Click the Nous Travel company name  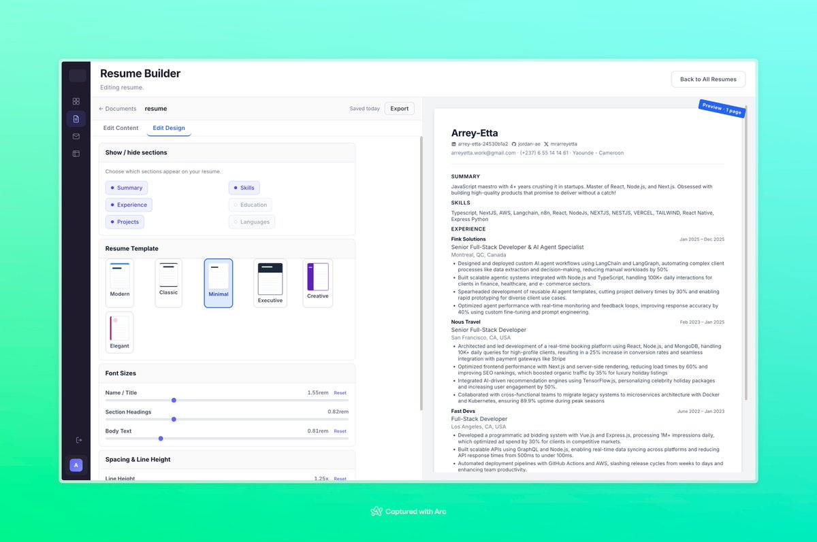point(466,322)
